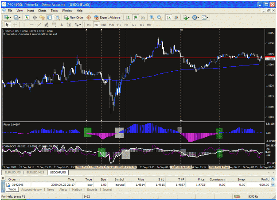This screenshot has height=200, width=277.
Task: Switch to the EURUSD,M5 chart tab
Action: point(12,172)
